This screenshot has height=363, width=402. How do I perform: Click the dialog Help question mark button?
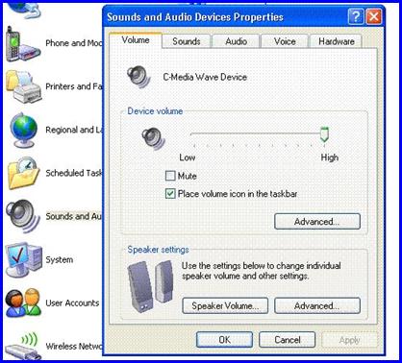356,16
